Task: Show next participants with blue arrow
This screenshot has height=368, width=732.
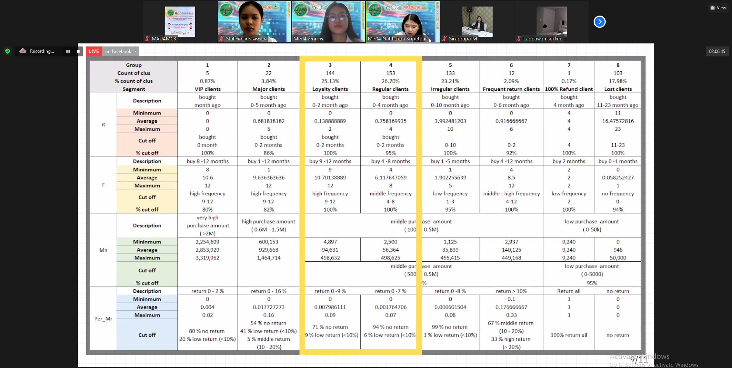Action: (x=599, y=22)
